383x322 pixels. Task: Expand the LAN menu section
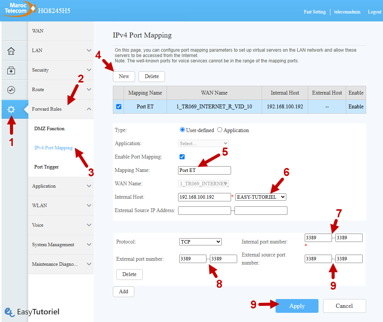61,51
